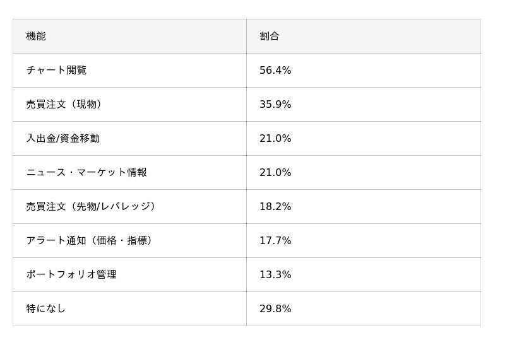Select the 入出金/資金移動 cell
The height and width of the screenshot is (345, 505).
tap(62, 139)
